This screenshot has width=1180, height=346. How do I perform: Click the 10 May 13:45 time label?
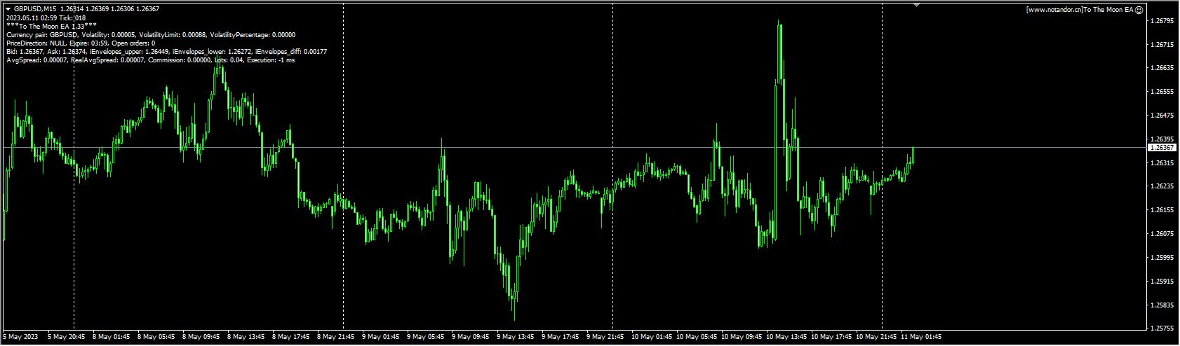[786, 337]
